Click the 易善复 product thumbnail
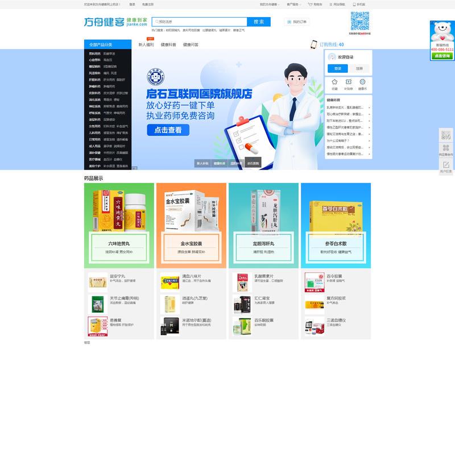455x455 pixels. pos(97,326)
